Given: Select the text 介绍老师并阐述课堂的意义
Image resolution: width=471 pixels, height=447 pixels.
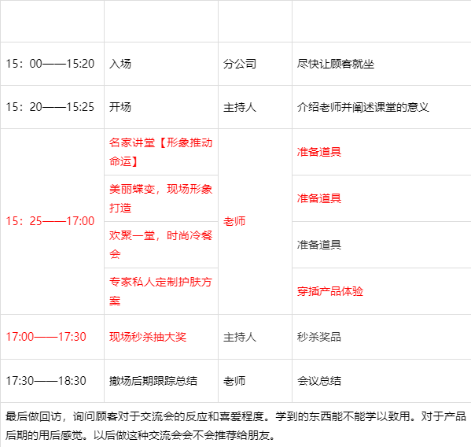Looking at the screenshot, I should (x=363, y=107).
